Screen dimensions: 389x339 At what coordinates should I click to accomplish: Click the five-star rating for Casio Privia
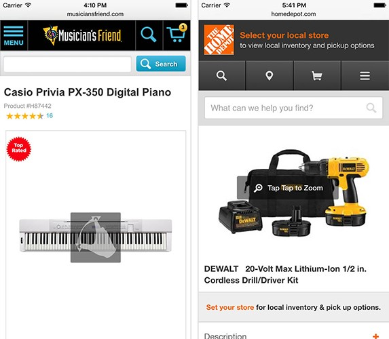(x=25, y=116)
